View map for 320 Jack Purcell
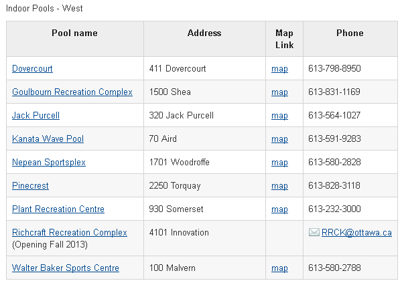The image size is (402, 287). 279,116
